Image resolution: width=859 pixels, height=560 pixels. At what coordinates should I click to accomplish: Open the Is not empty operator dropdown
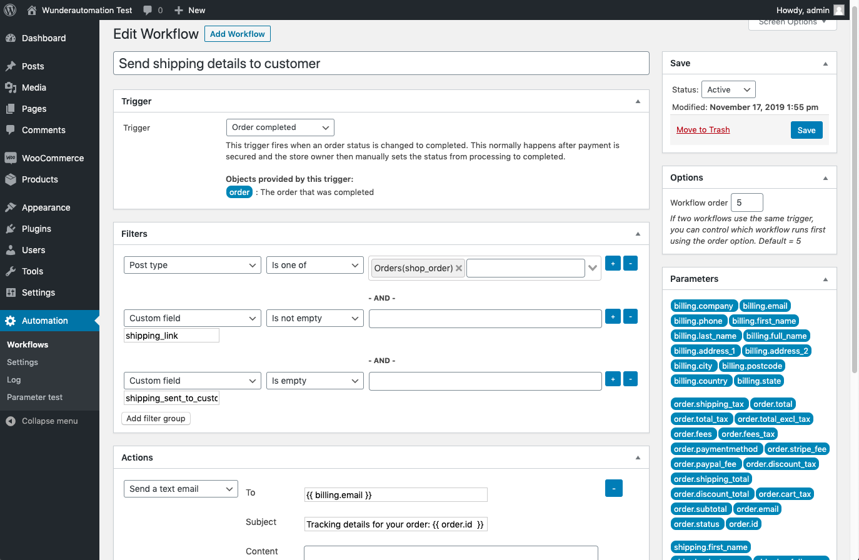click(x=314, y=318)
